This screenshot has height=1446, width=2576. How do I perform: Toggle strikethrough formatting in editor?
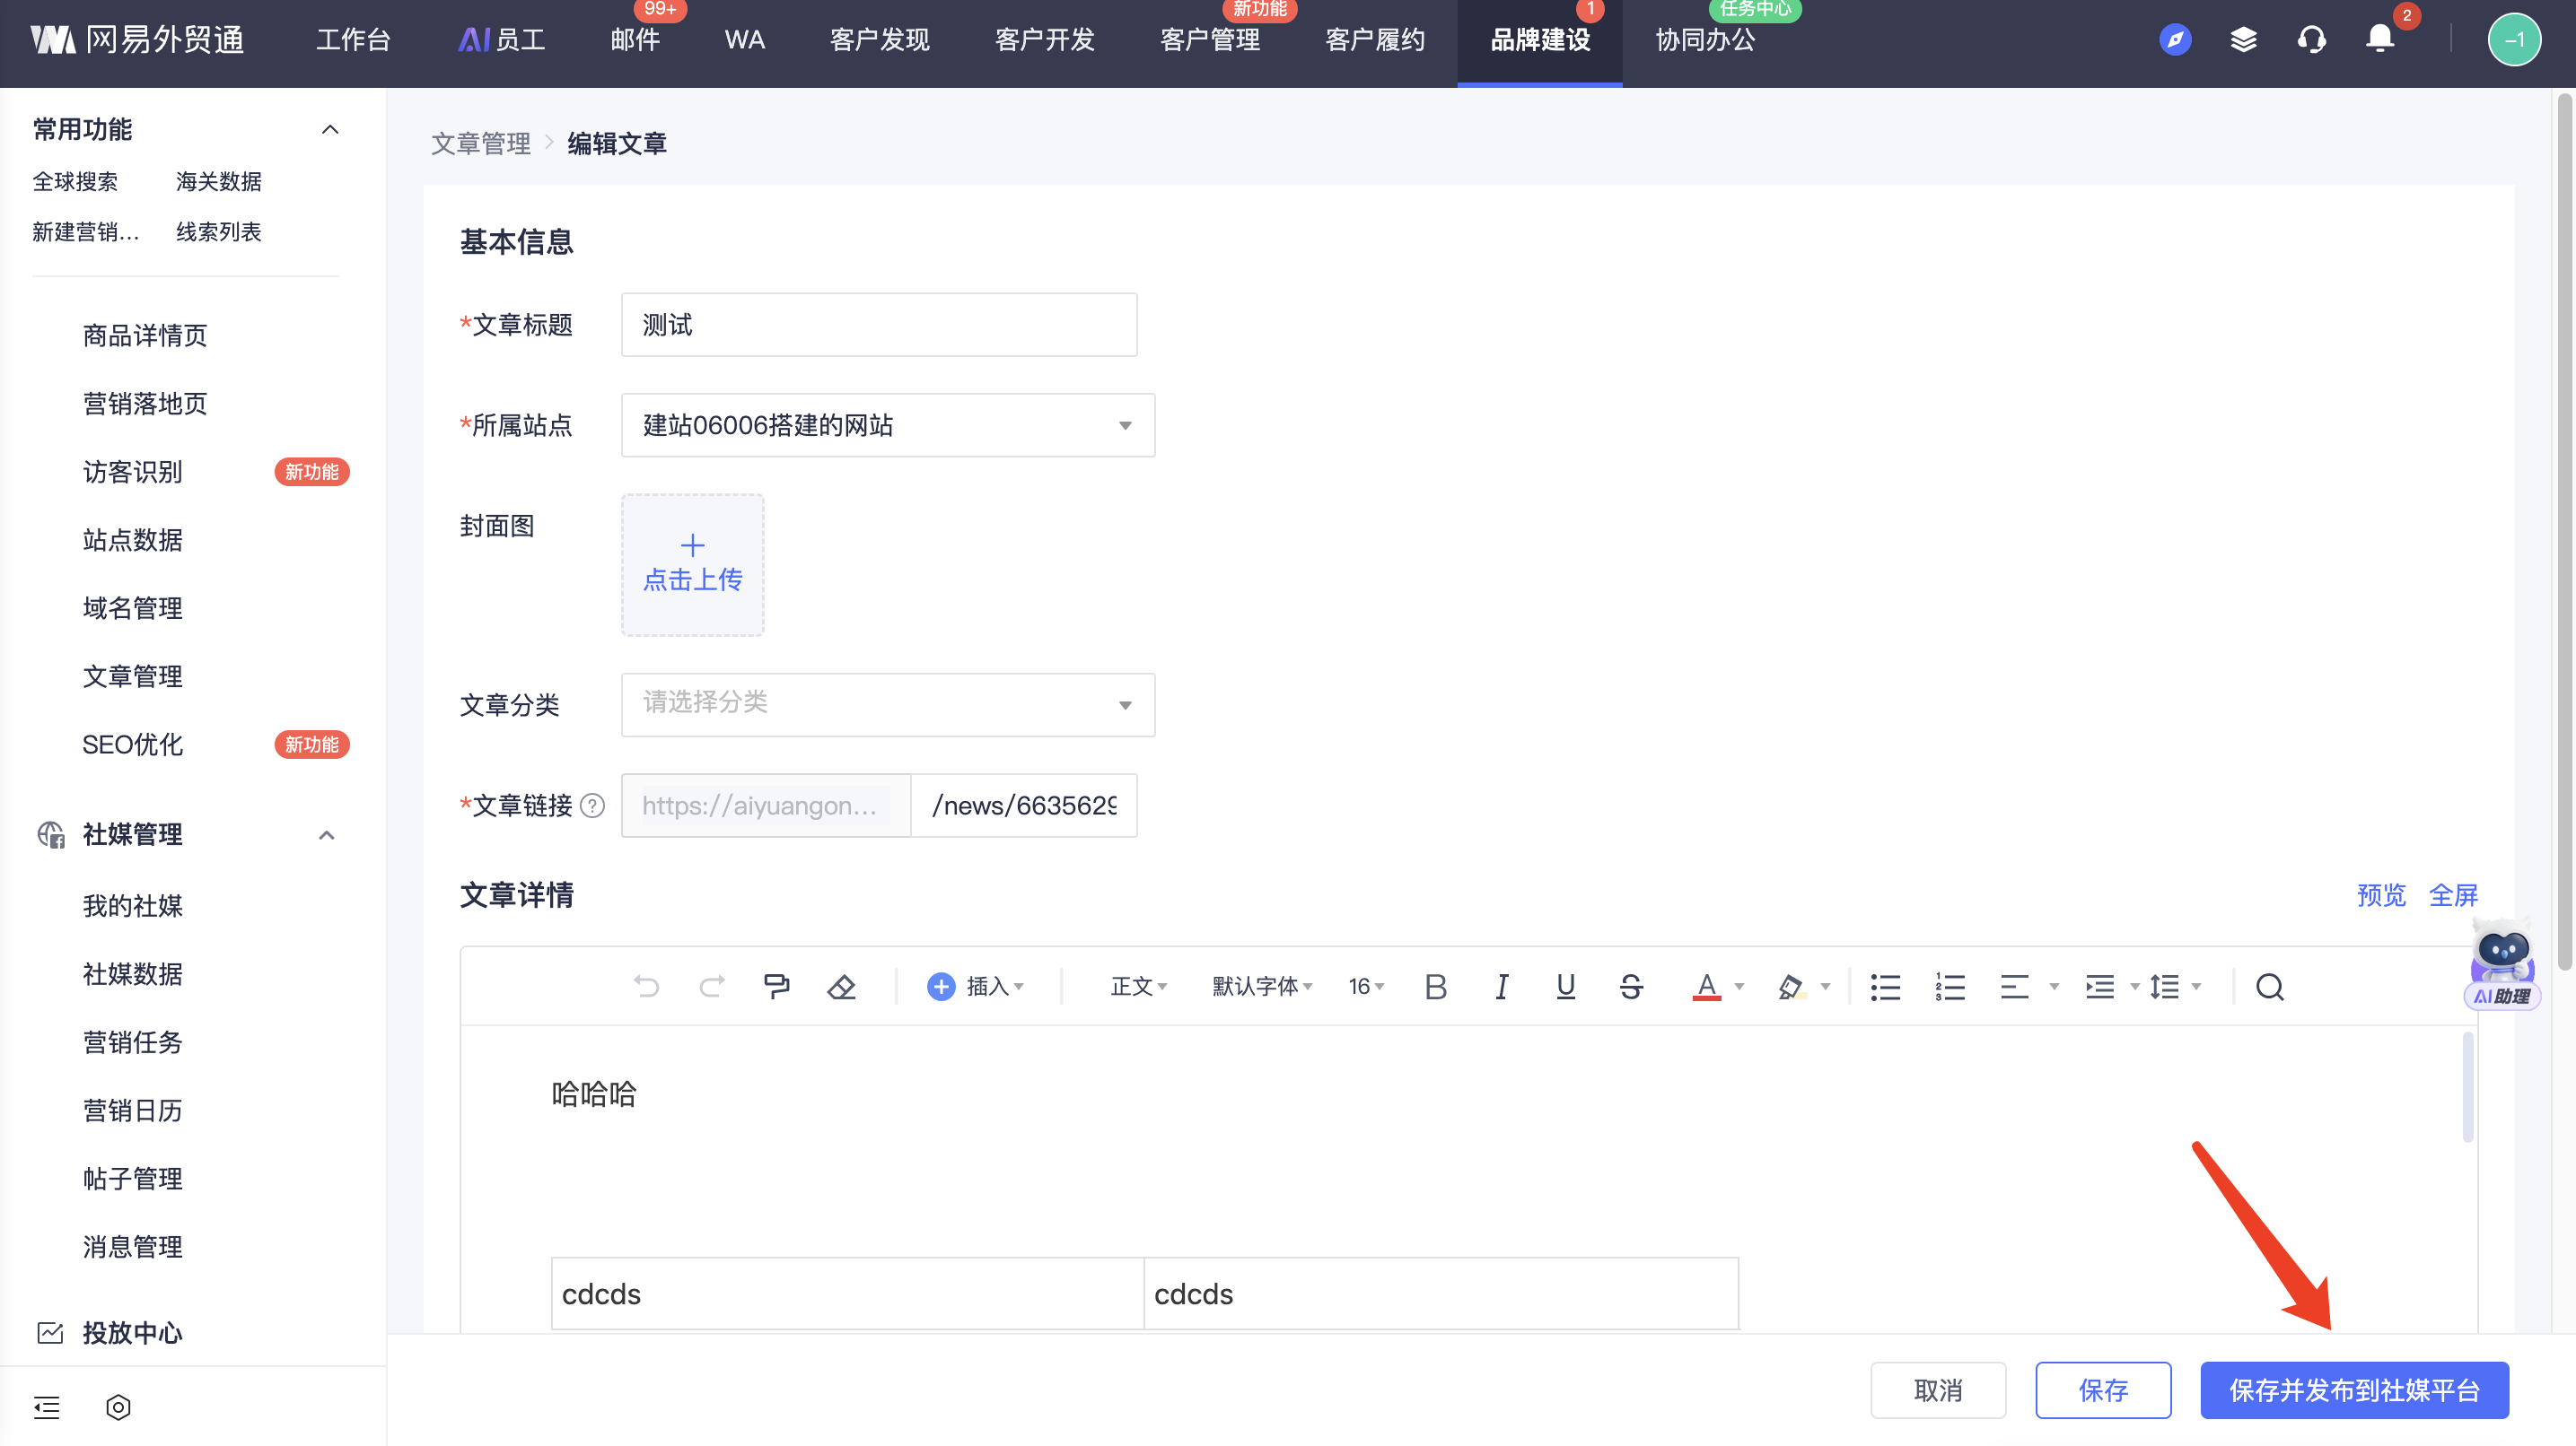[1631, 988]
